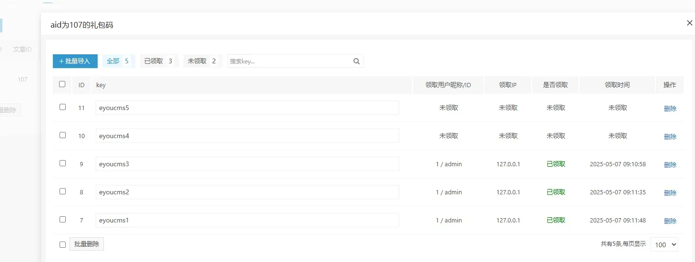The image size is (695, 262).
Task: Switch to the 已领取 tab
Action: pyautogui.click(x=159, y=61)
